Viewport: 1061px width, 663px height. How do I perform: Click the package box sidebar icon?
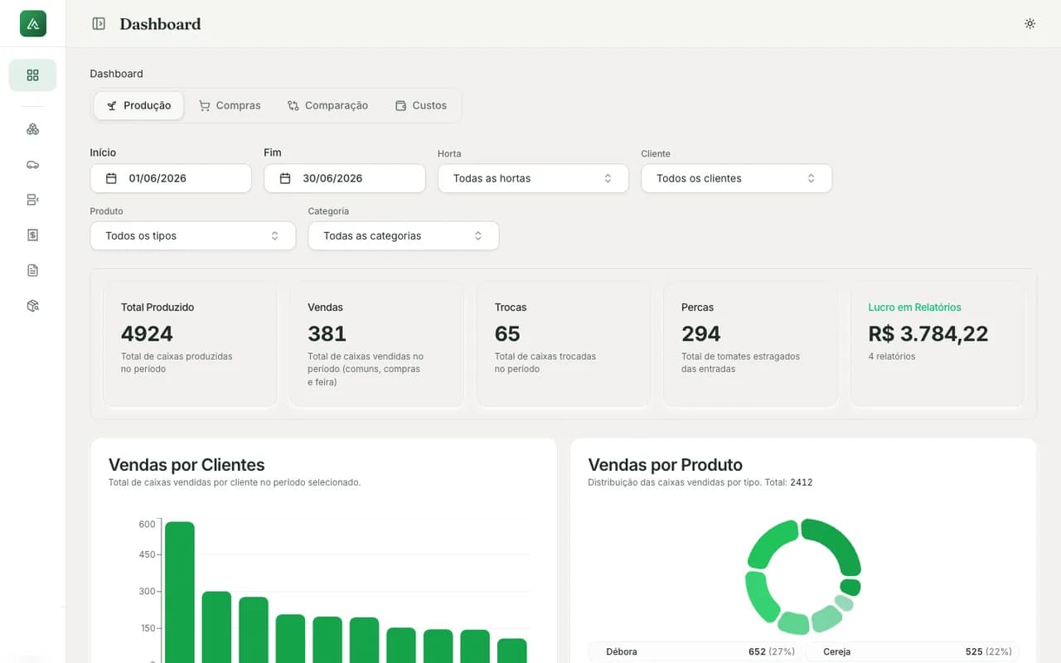point(33,306)
